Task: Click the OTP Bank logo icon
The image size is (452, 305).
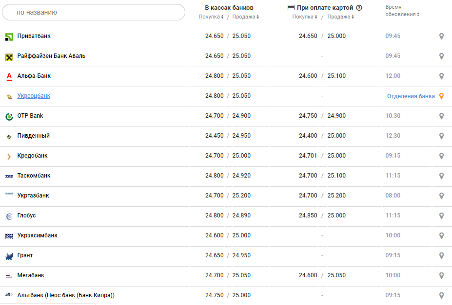Action: point(9,116)
